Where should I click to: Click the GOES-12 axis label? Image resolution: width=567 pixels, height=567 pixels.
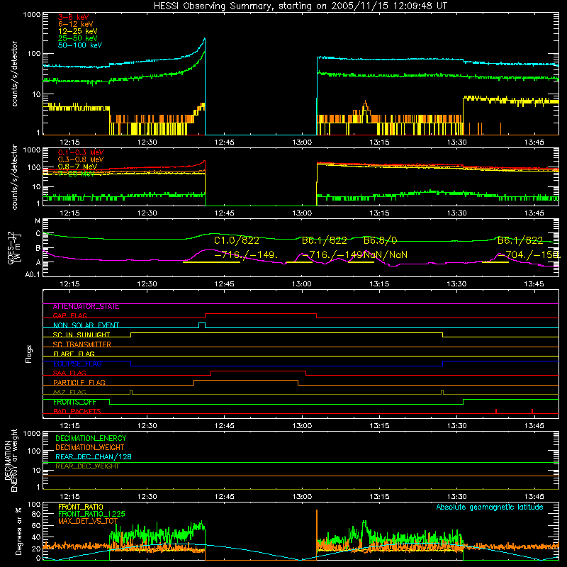click(13, 248)
